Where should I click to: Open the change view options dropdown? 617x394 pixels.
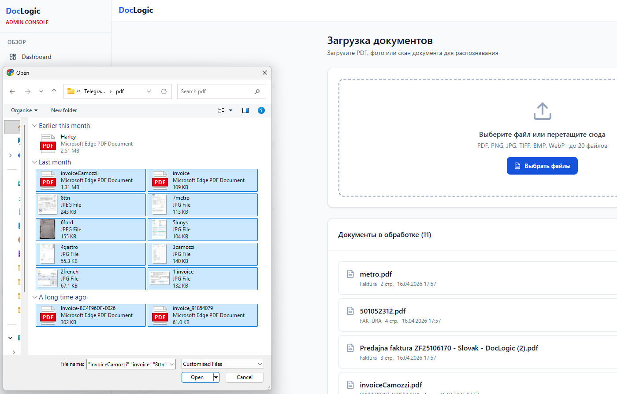pos(230,110)
